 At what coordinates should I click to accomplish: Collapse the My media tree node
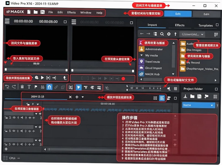pos(141,55)
